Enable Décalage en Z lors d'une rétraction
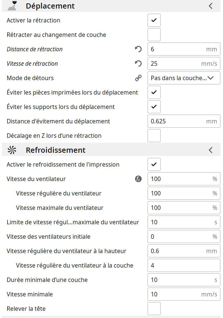 (x=154, y=136)
